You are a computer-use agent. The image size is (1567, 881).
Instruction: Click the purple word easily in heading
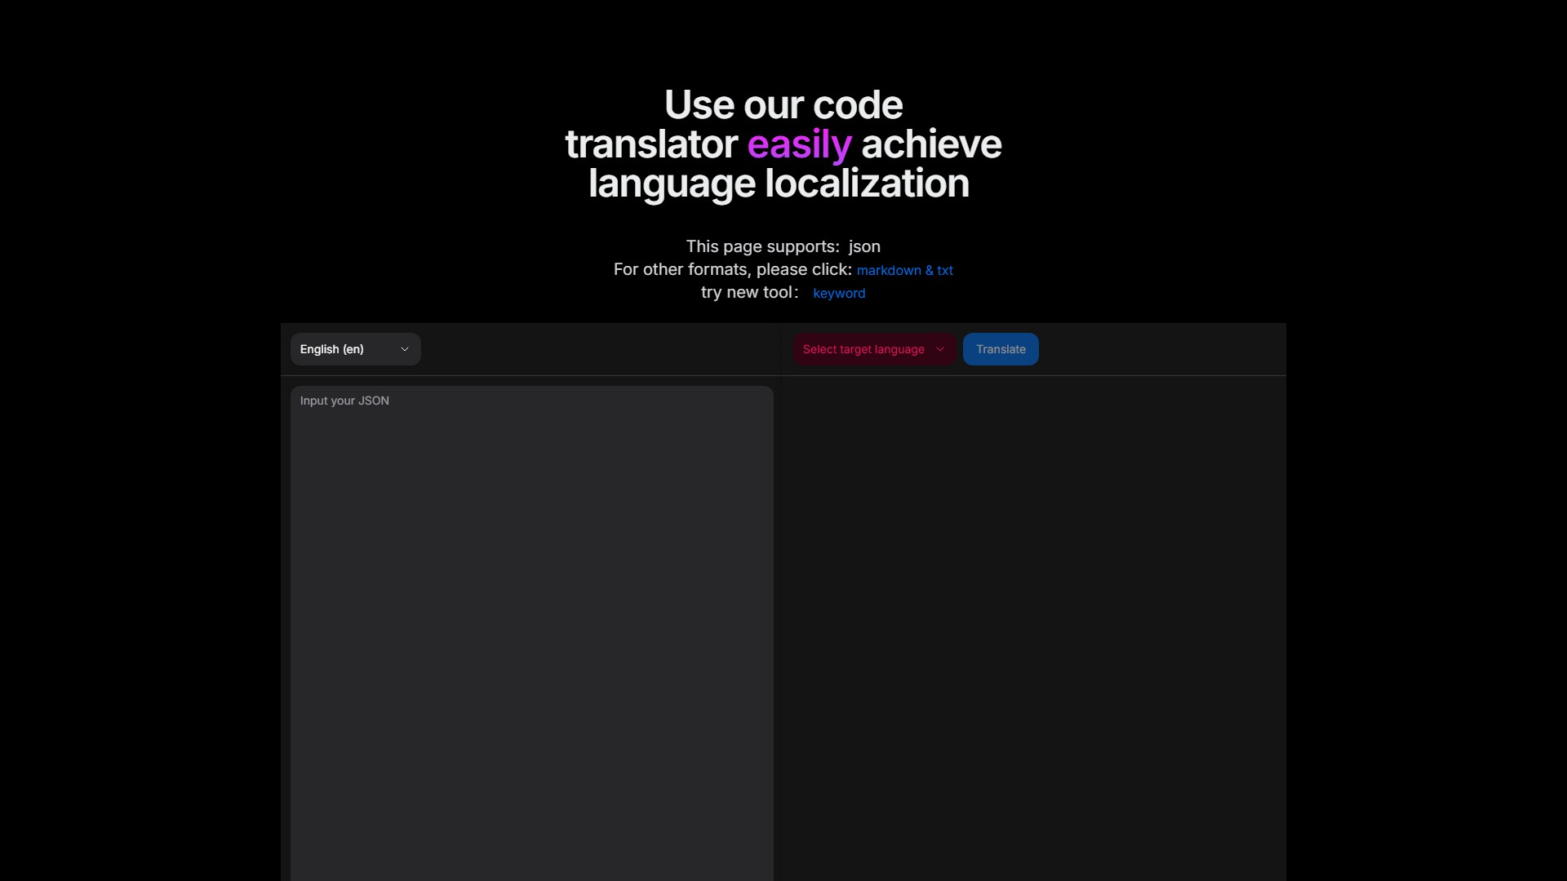click(799, 144)
